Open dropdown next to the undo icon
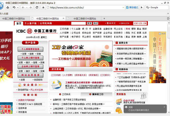Screen dimensions: 170x116 18,8
